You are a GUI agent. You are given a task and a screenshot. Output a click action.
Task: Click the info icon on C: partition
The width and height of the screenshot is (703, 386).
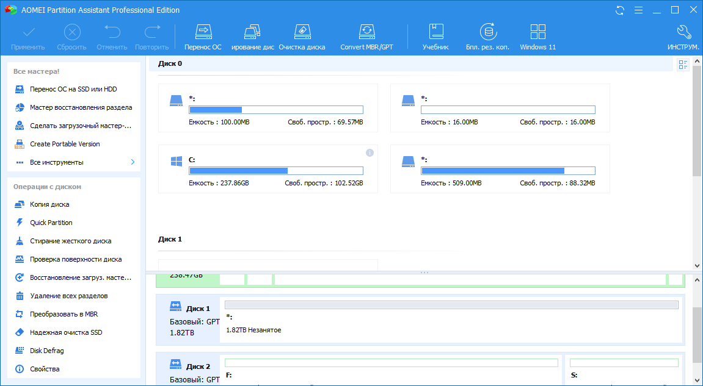pyautogui.click(x=369, y=152)
